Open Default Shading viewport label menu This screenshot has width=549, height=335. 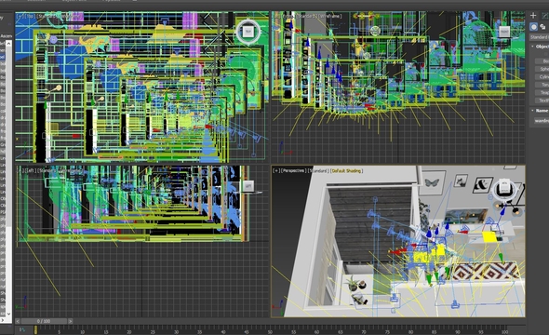(346, 171)
